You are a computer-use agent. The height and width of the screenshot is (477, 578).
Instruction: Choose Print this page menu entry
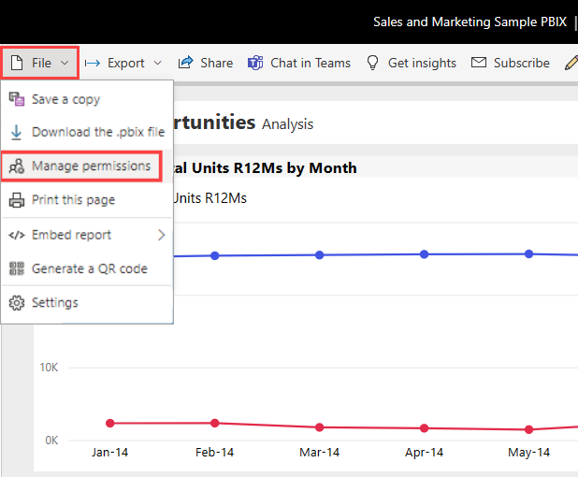point(73,200)
